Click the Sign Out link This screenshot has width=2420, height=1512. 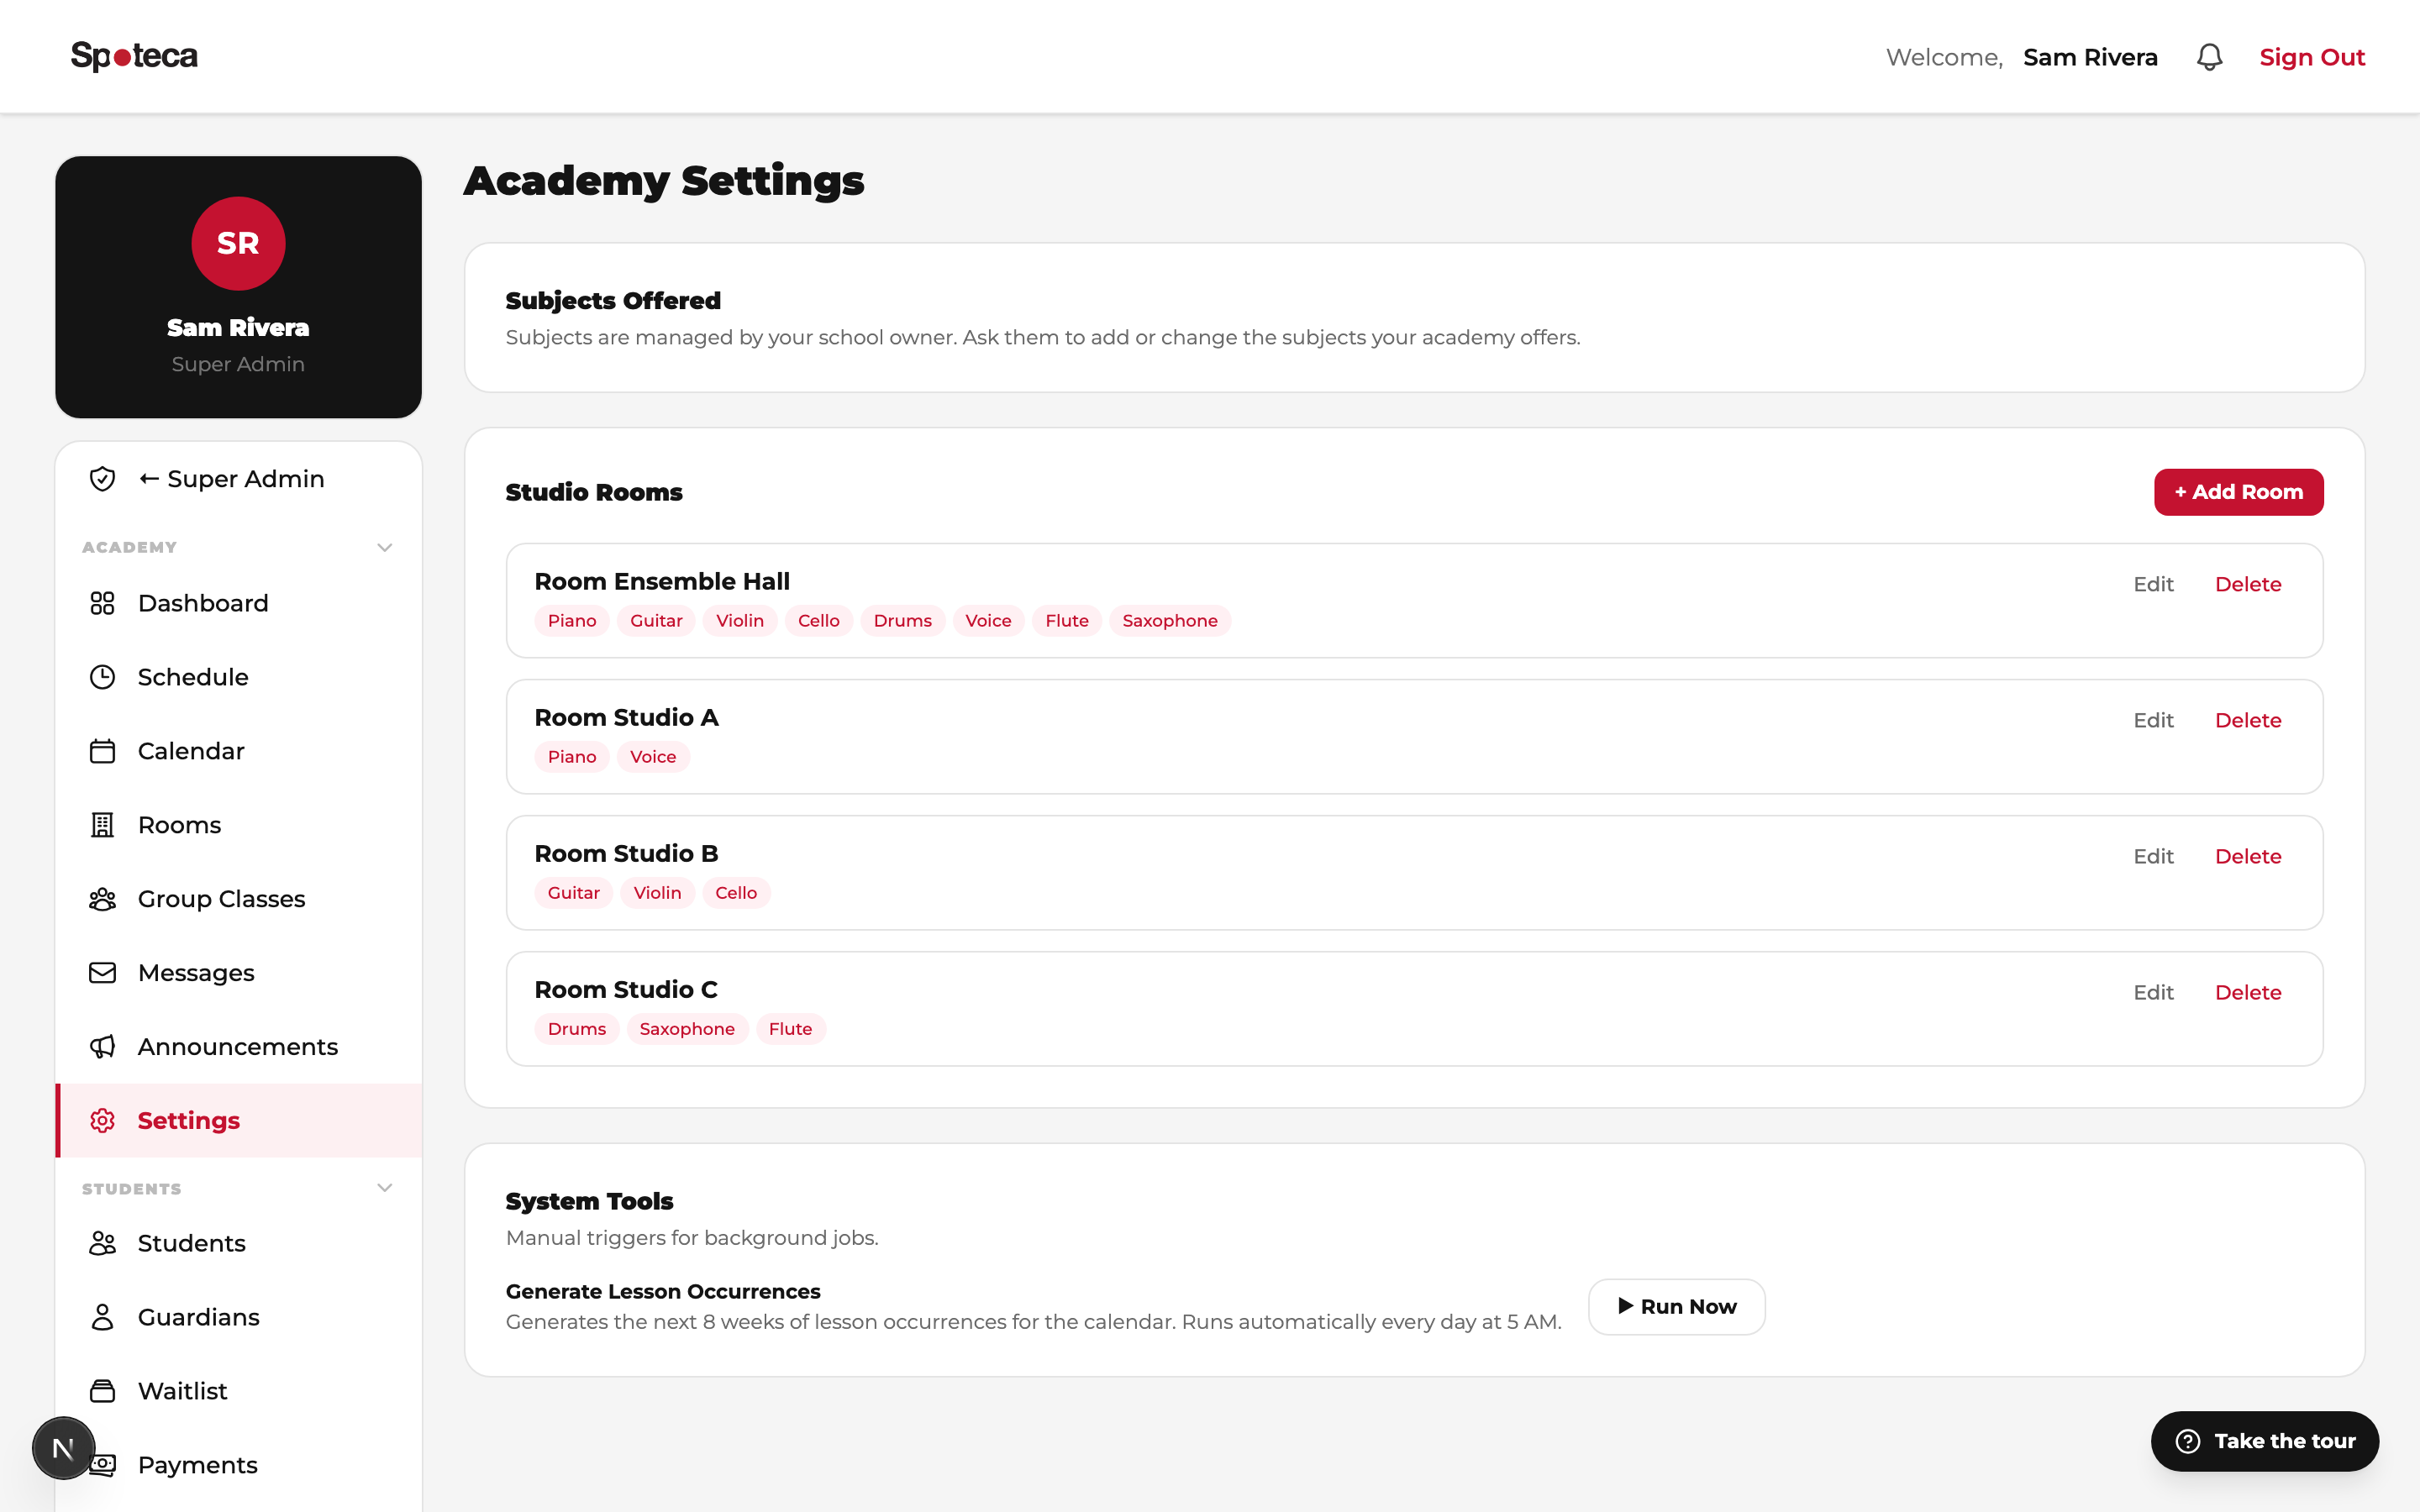[x=2312, y=57]
